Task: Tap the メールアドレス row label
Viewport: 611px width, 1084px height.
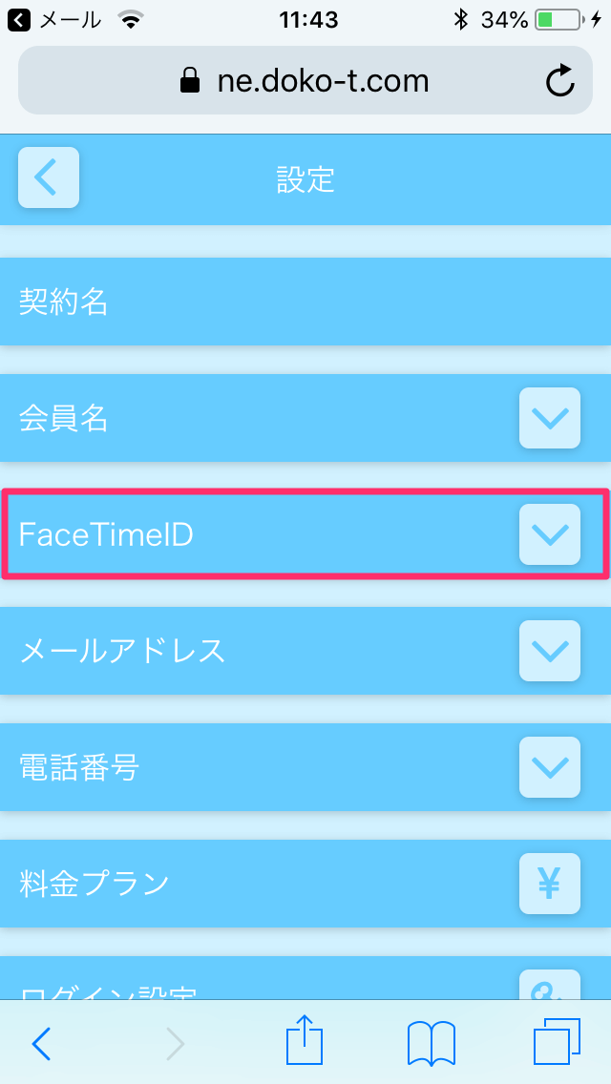Action: (122, 651)
